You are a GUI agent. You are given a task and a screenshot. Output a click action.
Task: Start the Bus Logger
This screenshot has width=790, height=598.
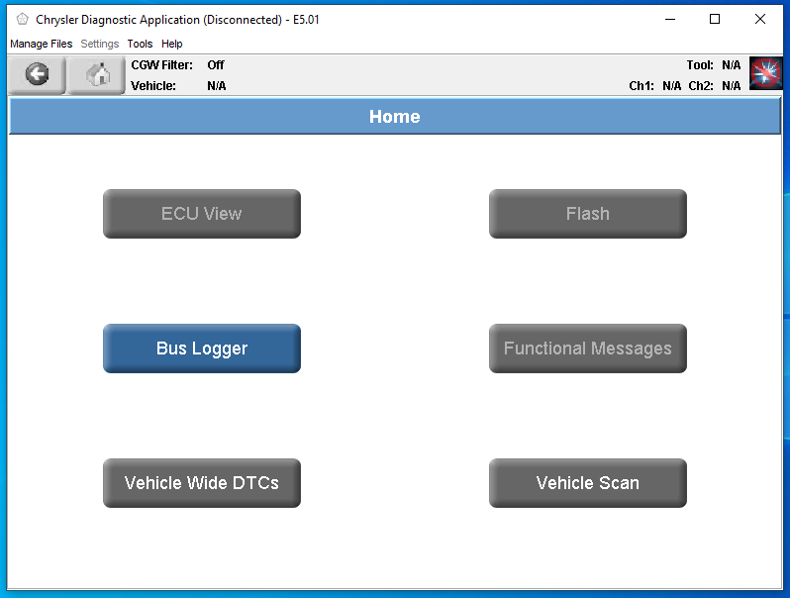tap(202, 349)
